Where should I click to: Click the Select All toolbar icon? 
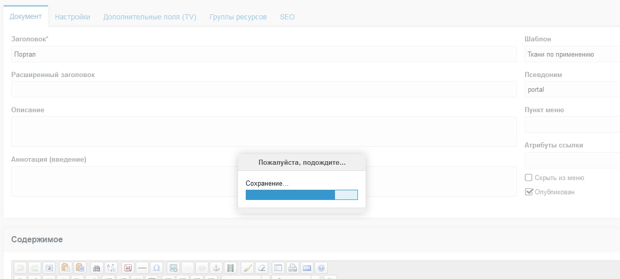[49, 268]
